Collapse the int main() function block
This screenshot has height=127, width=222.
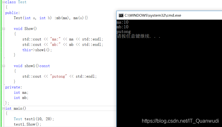tap(4, 108)
